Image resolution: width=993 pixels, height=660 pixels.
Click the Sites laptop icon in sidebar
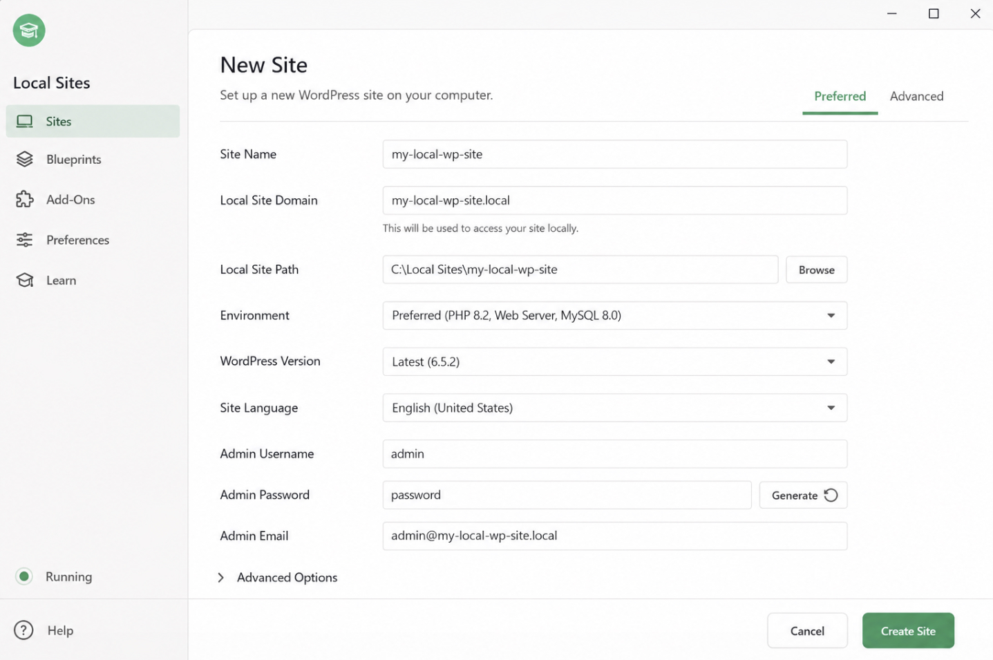tap(25, 122)
